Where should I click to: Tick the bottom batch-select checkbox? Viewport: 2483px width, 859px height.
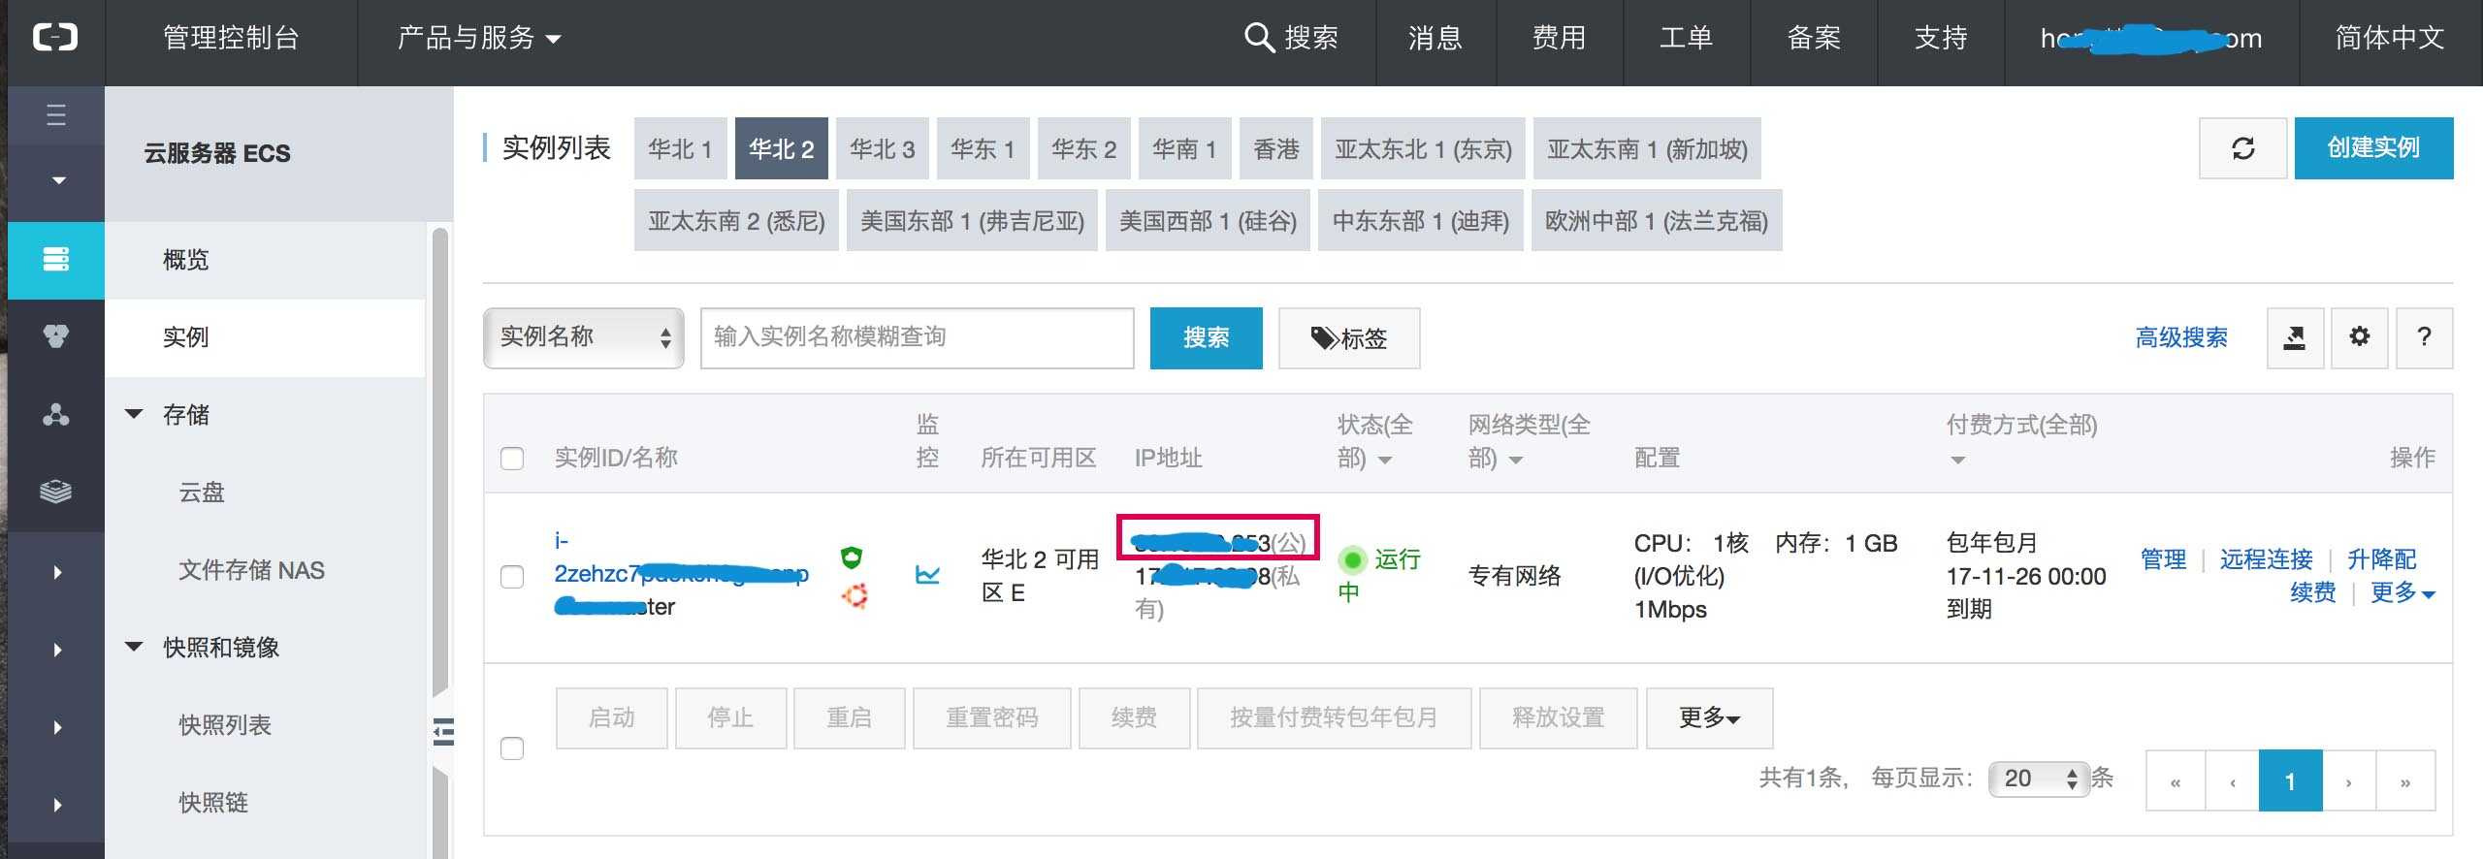click(512, 748)
